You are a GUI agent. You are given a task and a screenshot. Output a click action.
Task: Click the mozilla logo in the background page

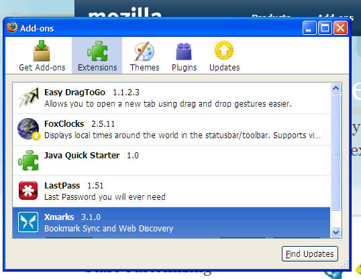(x=125, y=13)
